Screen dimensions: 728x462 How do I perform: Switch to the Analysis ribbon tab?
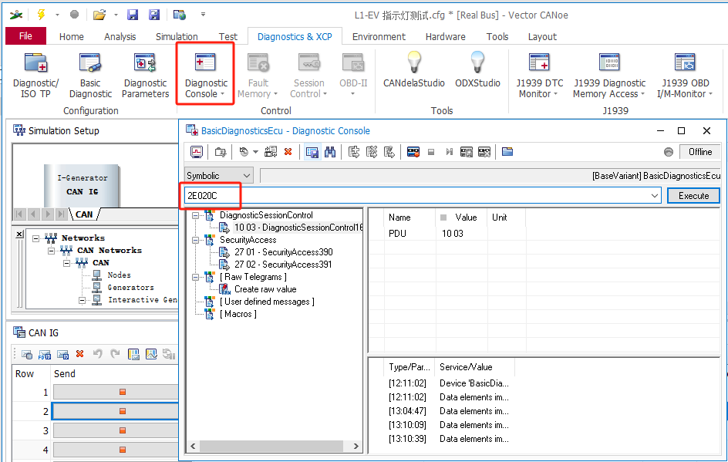(x=120, y=37)
